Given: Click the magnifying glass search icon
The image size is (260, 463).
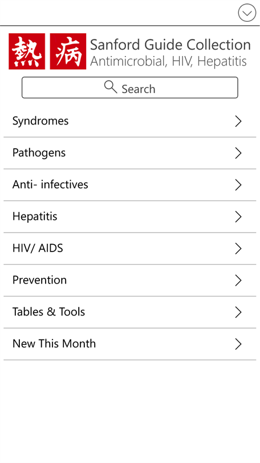Looking at the screenshot, I should [x=111, y=87].
